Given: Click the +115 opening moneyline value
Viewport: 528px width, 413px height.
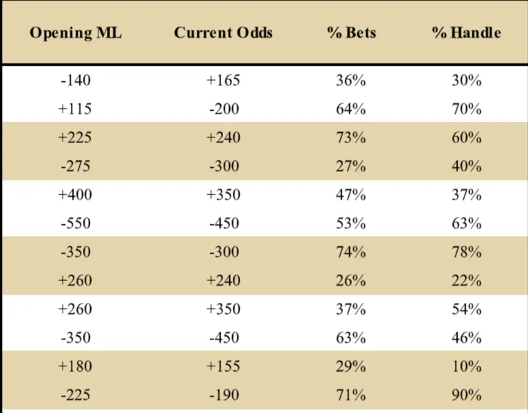Looking at the screenshot, I should click(x=75, y=109).
